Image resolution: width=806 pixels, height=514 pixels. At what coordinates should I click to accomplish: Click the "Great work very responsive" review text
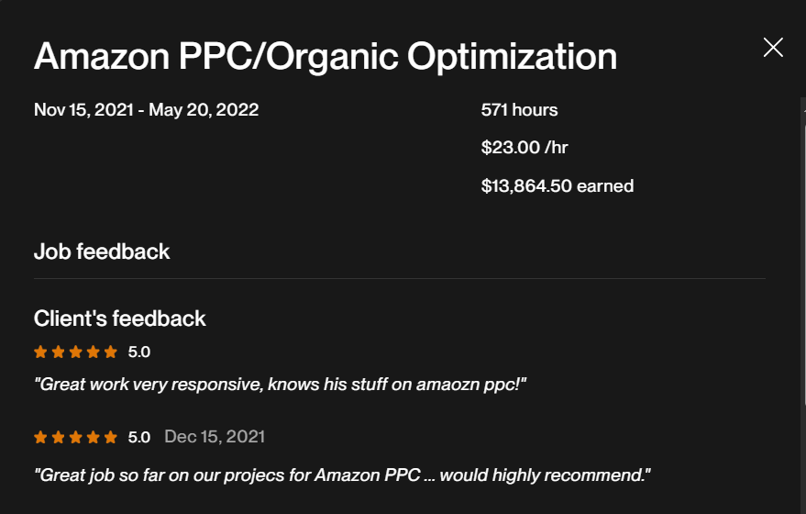pyautogui.click(x=281, y=385)
